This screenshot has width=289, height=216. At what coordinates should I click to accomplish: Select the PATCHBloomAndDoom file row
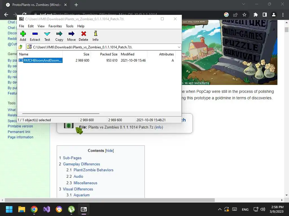click(x=96, y=60)
